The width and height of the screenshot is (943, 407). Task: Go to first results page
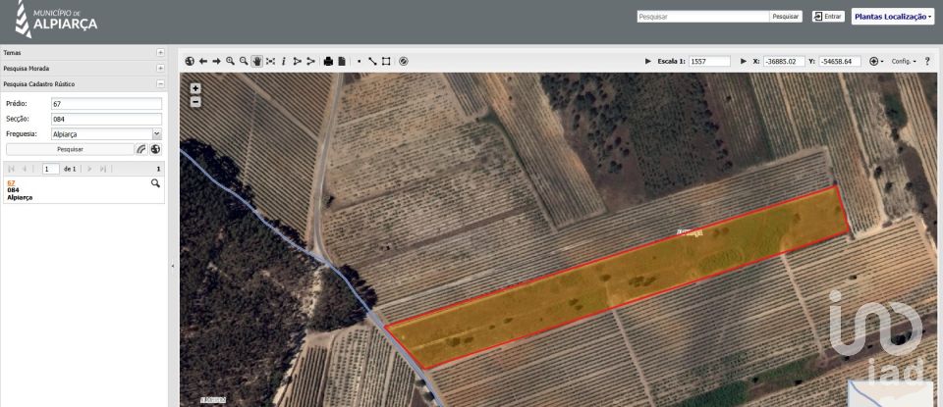click(x=12, y=169)
